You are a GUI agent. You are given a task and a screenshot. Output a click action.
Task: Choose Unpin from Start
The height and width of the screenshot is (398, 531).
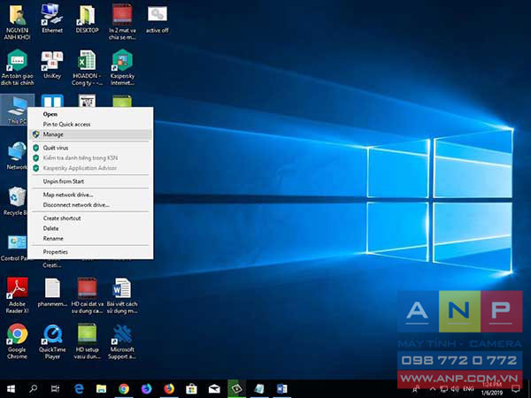point(90,181)
